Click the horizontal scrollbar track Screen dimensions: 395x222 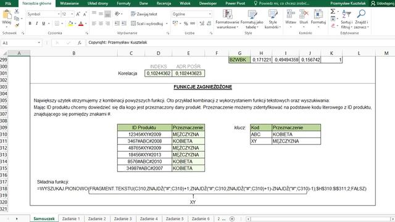320,219
